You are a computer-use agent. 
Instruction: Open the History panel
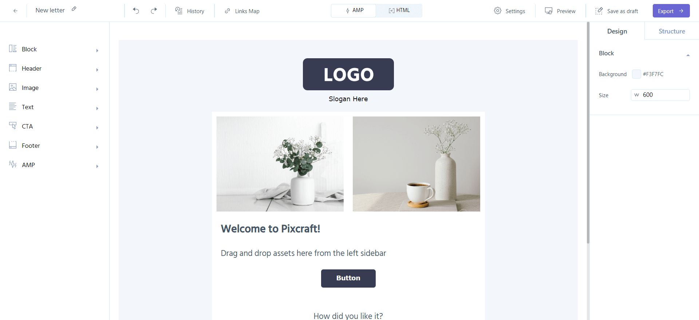coord(190,11)
